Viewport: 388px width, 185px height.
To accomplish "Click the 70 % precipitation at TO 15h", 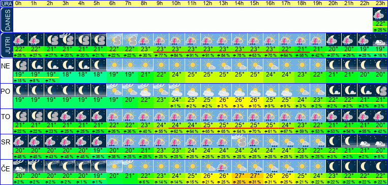I will (x=255, y=131).
